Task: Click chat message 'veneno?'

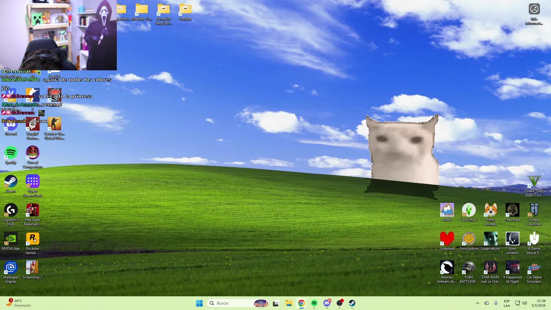Action: pyautogui.click(x=51, y=104)
